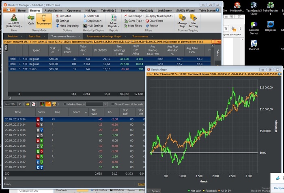Screen dimensions: 284x193
Task: Sort by Net Winnings $ USD column header
Action: pos(119,50)
